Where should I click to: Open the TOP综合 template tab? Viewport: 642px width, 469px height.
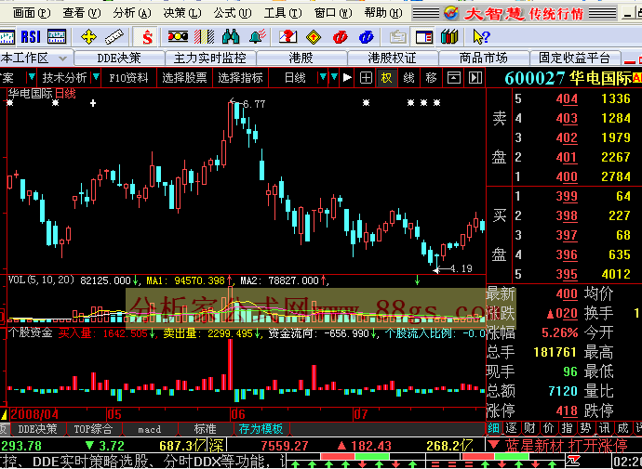click(x=93, y=429)
